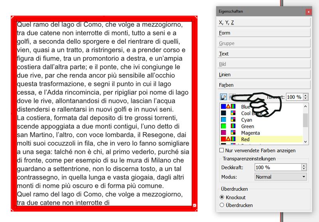Image resolution: width=319 pixels, height=222 pixels.
Task: Expand the Form section
Action: coord(264,33)
